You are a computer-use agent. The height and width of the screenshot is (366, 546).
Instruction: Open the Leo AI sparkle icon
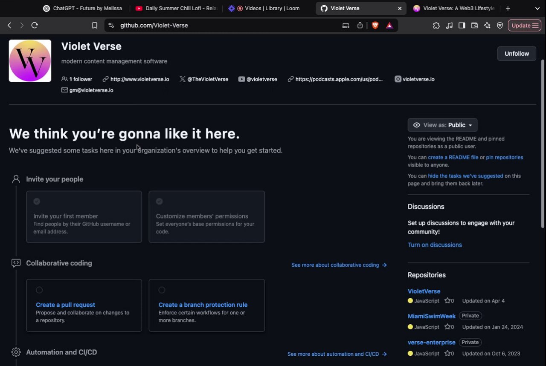487,26
